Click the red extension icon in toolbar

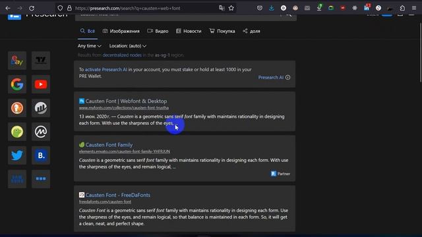click(x=343, y=8)
